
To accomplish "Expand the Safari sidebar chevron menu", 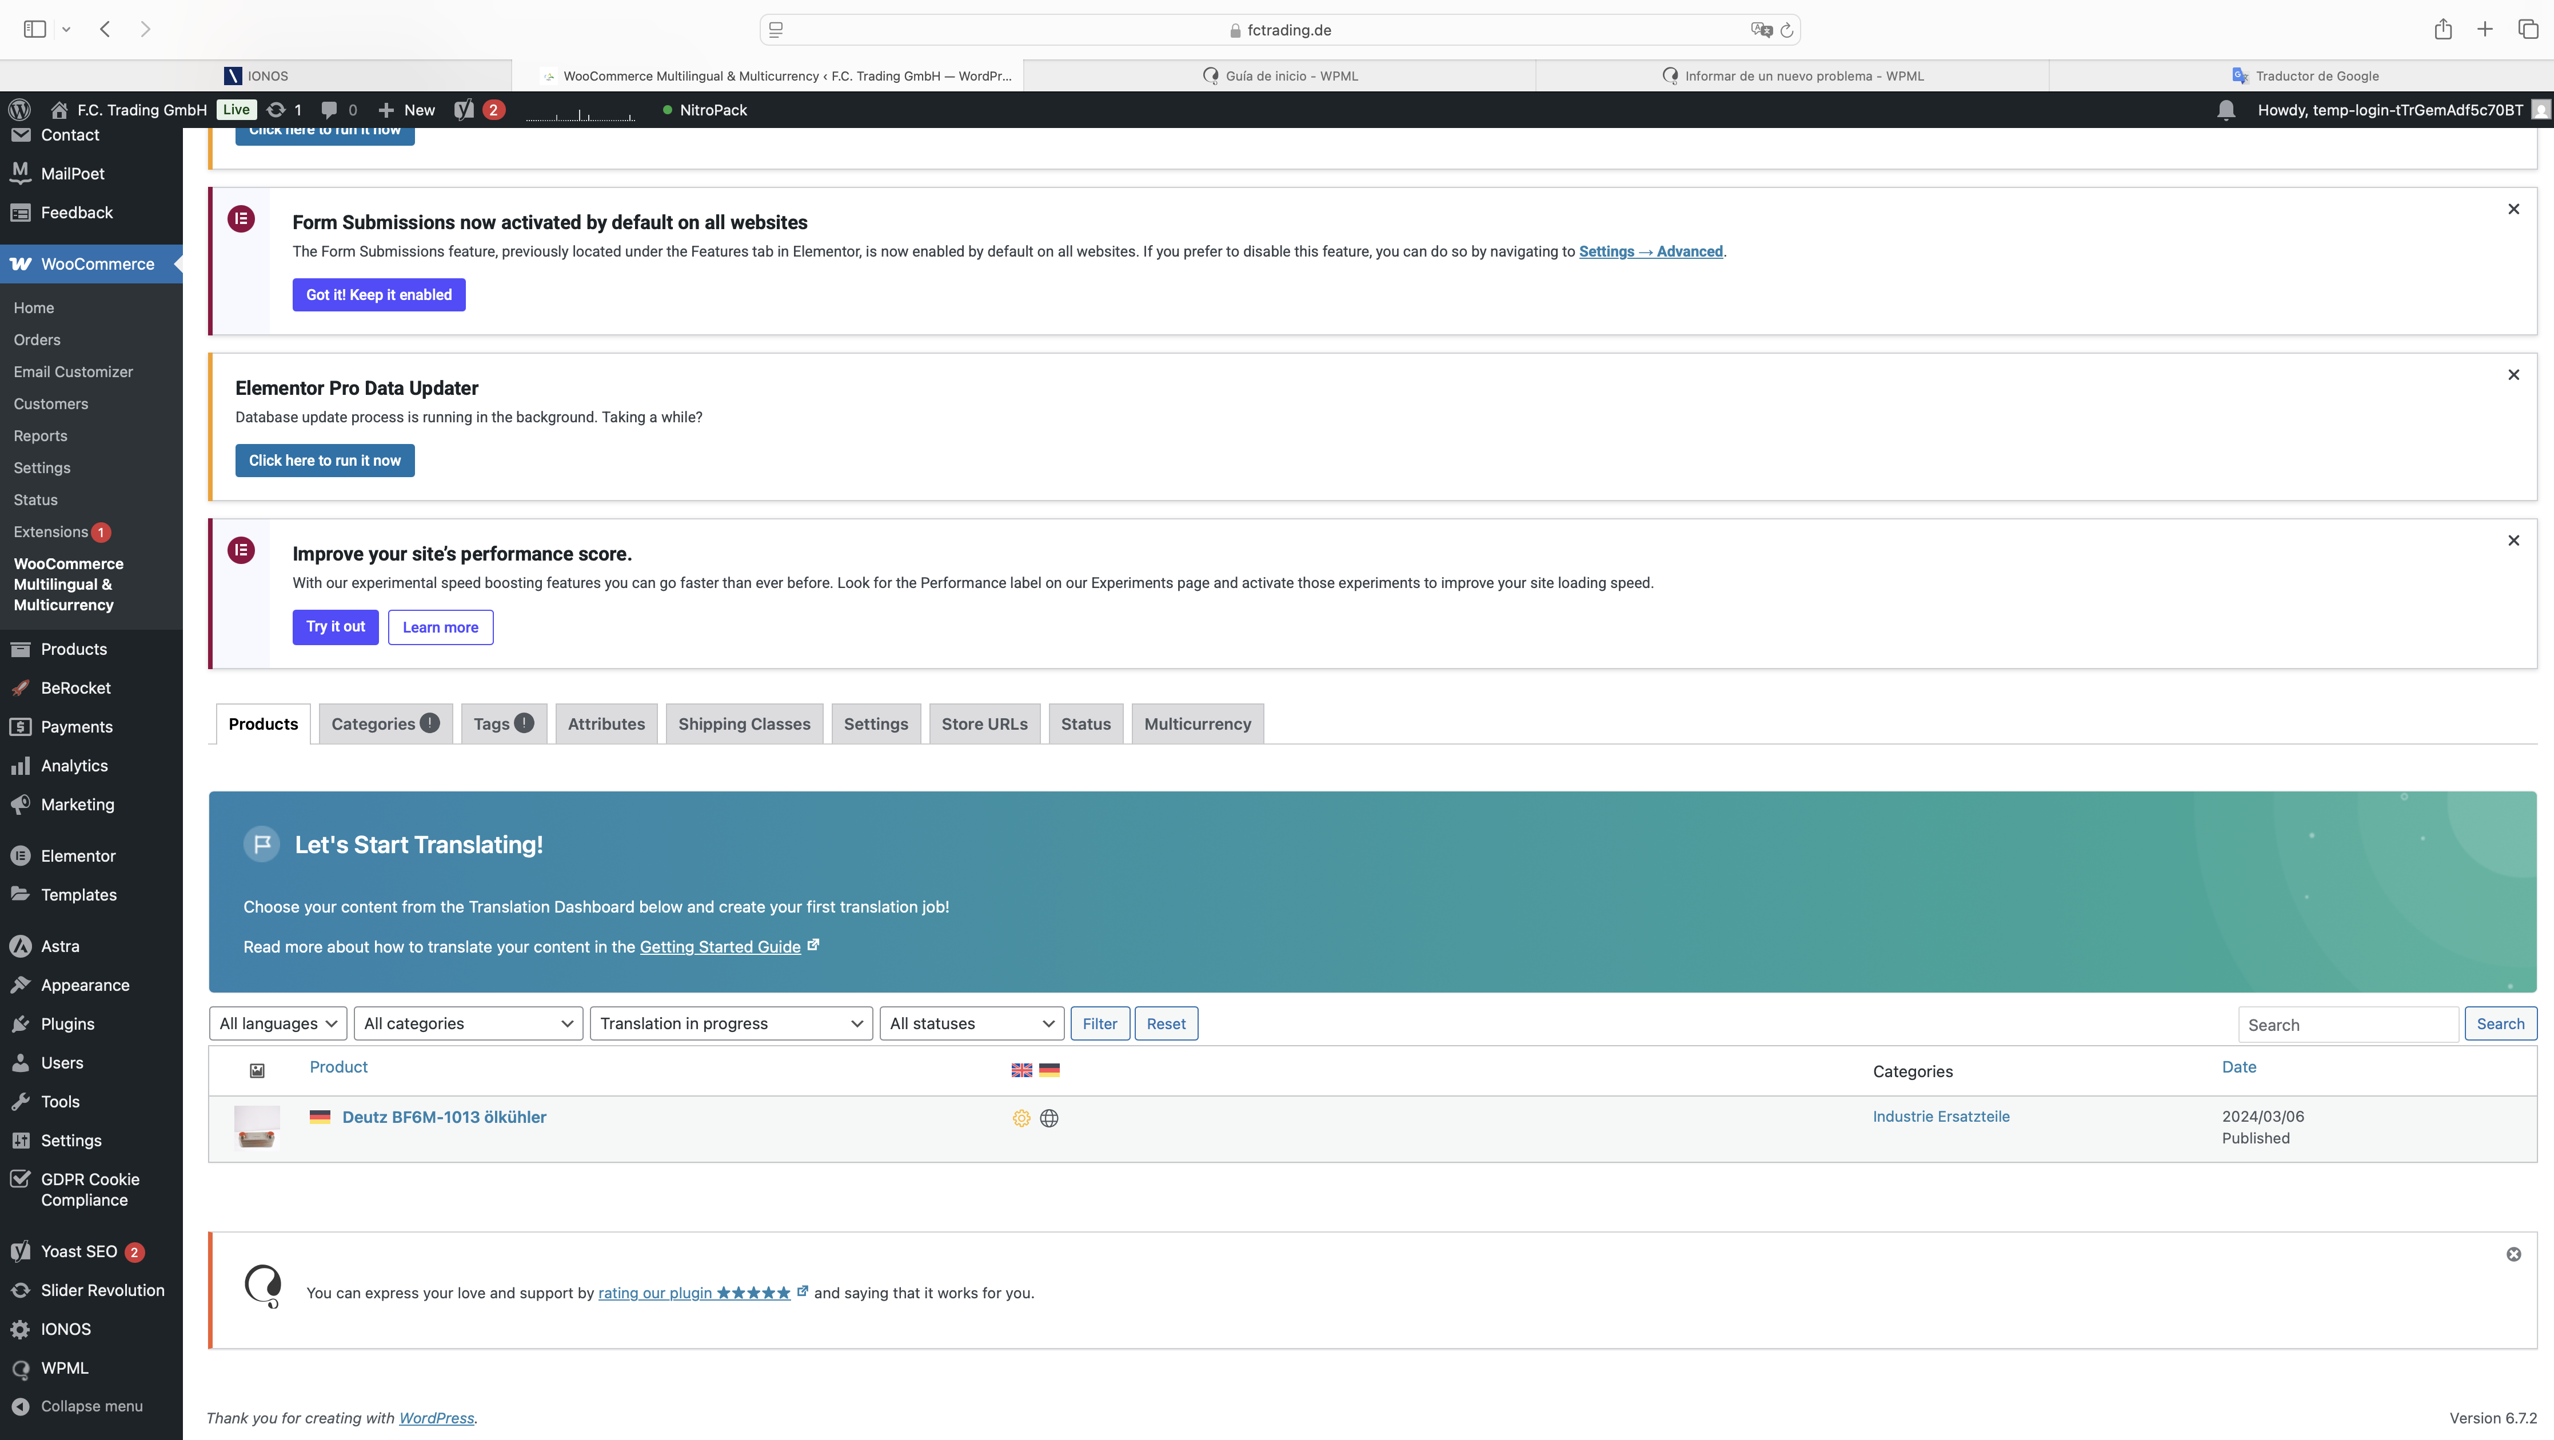I will point(66,30).
